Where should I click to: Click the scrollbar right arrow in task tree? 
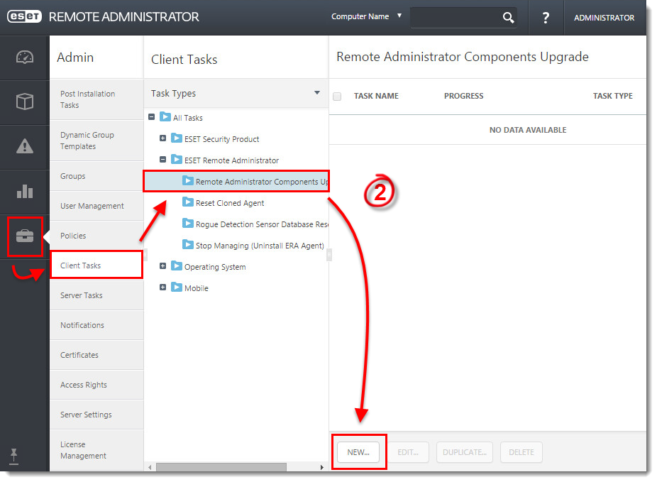[x=322, y=467]
